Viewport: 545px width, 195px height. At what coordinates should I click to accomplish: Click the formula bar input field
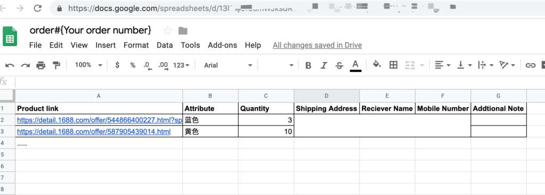[278, 82]
